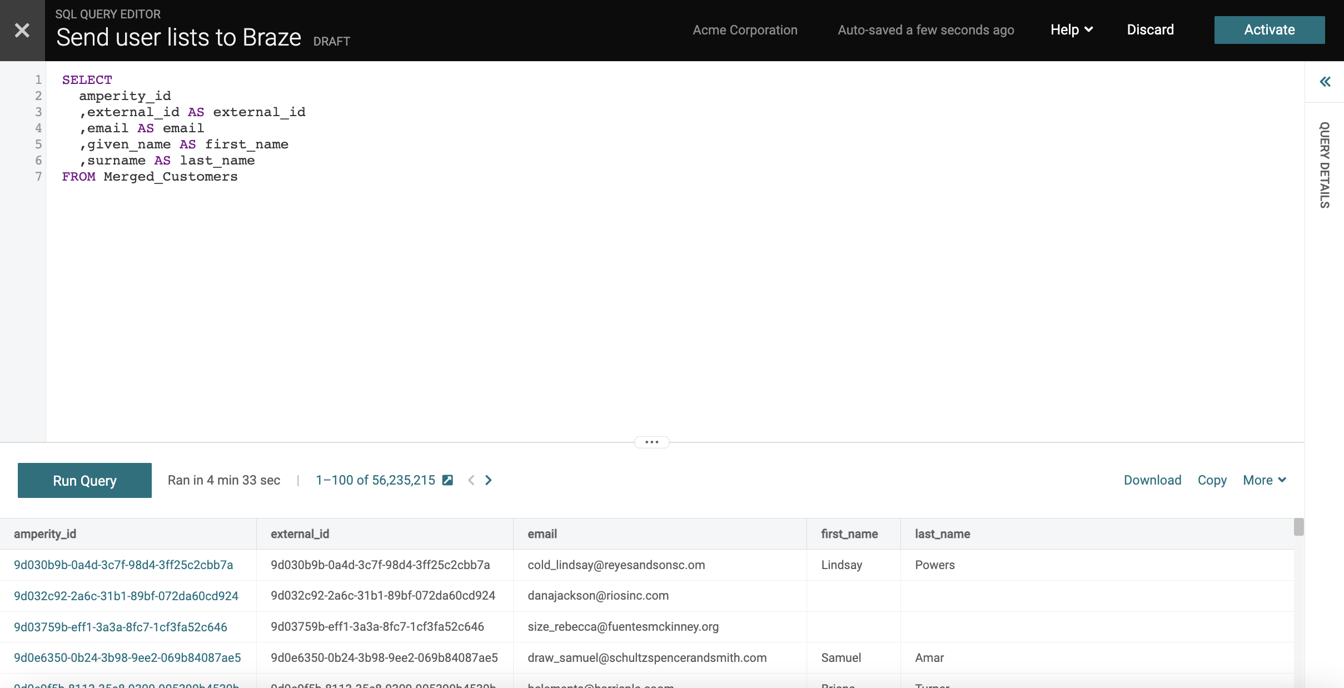Click the SELECT keyword on line 1
Screen dimensions: 1344x688
point(87,80)
